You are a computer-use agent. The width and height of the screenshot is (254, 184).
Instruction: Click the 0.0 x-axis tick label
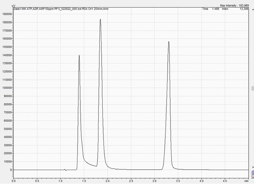click(14, 181)
